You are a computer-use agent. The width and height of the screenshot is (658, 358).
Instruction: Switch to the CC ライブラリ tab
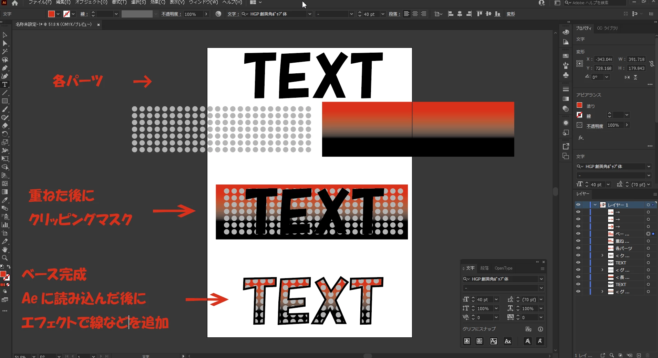point(607,28)
